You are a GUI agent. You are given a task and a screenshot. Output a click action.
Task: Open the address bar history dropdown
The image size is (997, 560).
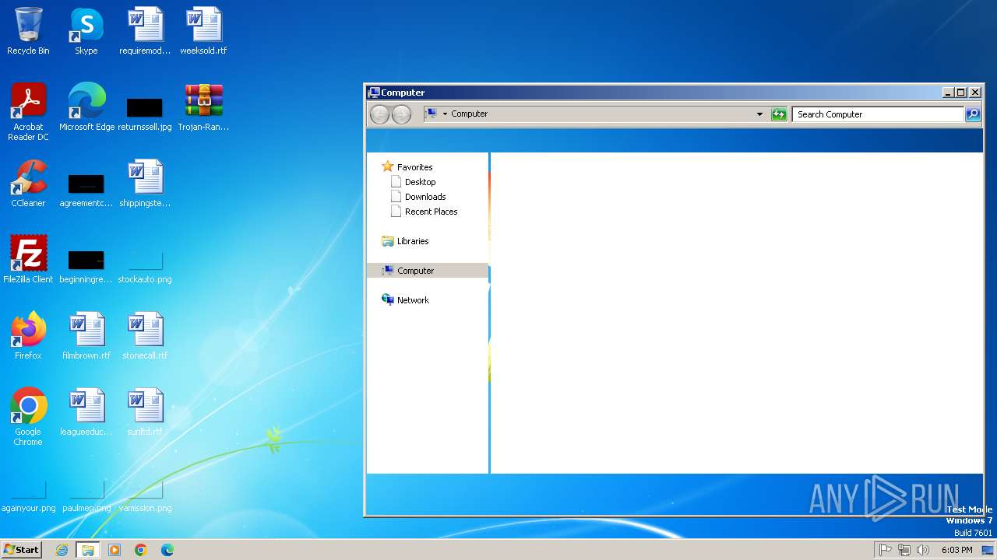[759, 114]
